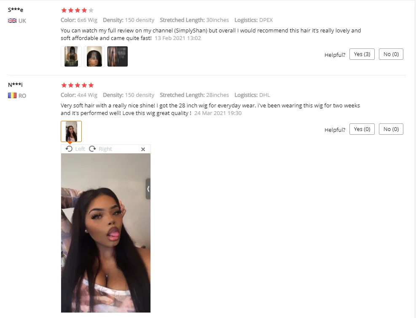Click reviewer name N***i
This screenshot has height=318, width=416.
pyautogui.click(x=15, y=85)
